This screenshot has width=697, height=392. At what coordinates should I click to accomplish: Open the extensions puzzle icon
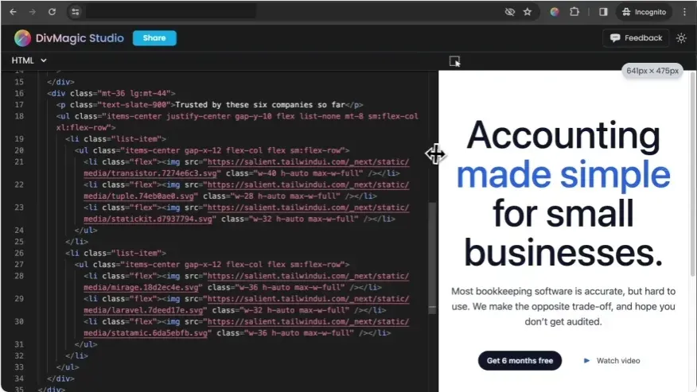(x=574, y=12)
